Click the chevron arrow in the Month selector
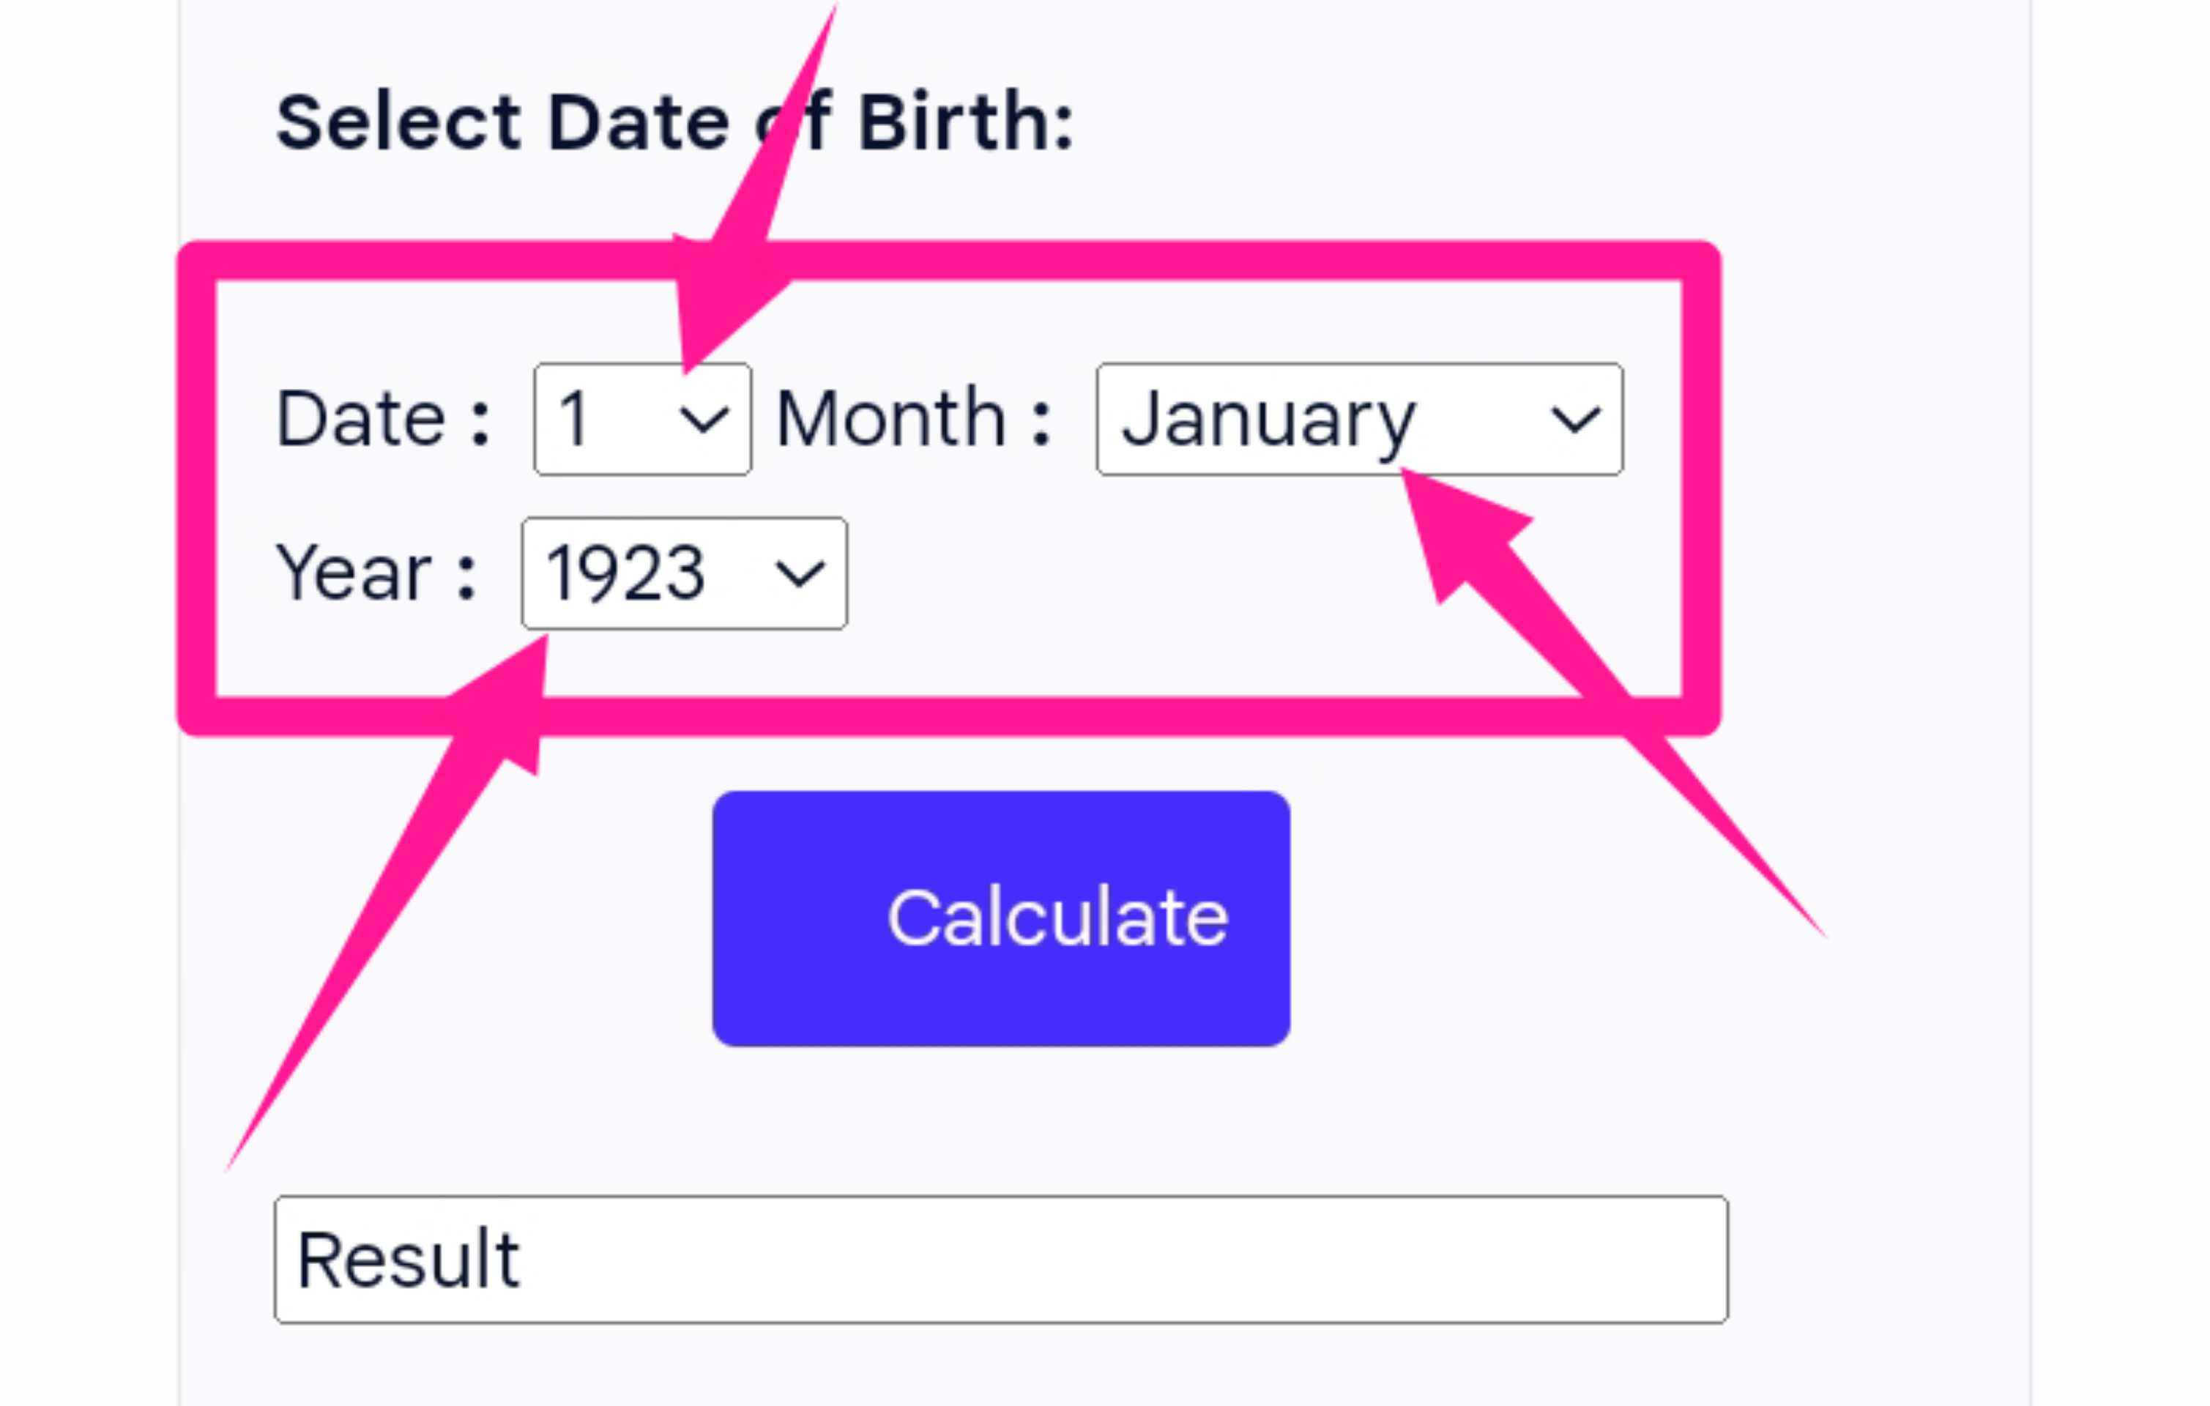Viewport: 2210px width, 1406px height. point(1575,420)
